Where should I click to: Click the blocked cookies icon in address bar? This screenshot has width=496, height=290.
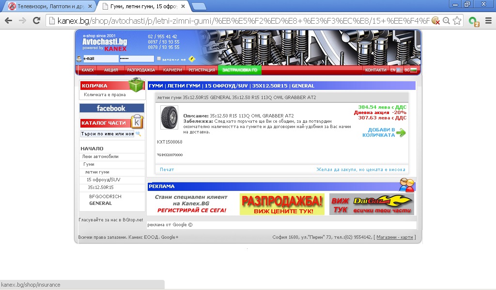[x=435, y=21]
